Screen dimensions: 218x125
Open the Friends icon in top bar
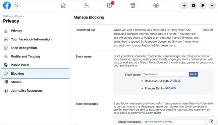(86, 5)
